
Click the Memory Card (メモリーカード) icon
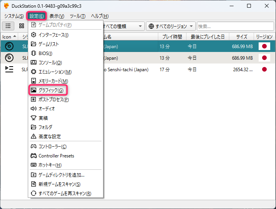(34, 81)
